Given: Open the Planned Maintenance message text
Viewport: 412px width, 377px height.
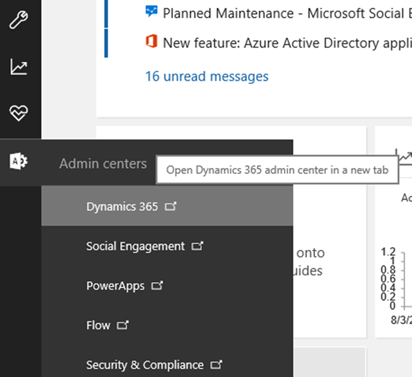Looking at the screenshot, I should [x=287, y=13].
